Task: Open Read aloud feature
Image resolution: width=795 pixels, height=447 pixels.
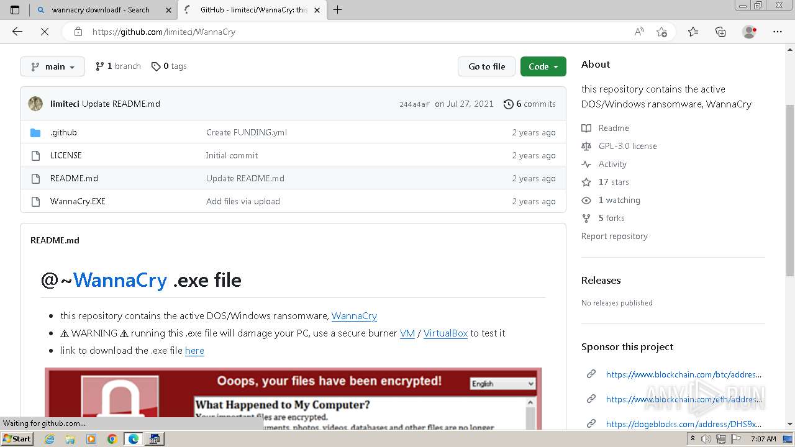Action: [639, 32]
